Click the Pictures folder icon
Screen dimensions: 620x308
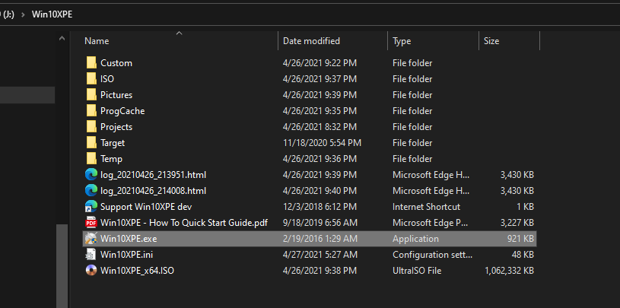point(91,95)
